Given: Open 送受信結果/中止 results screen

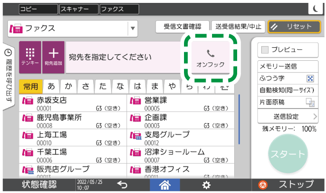Looking at the screenshot, I should 238,27.
